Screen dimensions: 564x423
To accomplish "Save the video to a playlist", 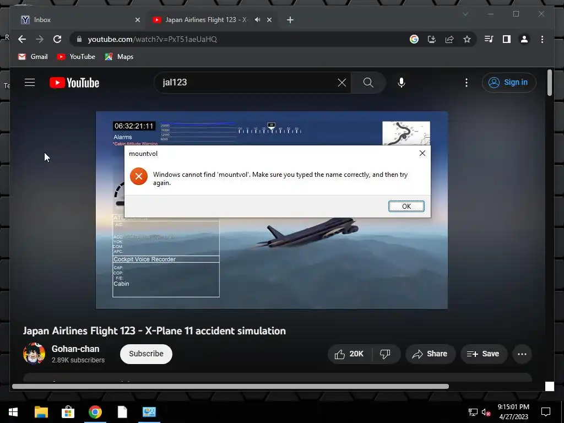I will click(484, 354).
